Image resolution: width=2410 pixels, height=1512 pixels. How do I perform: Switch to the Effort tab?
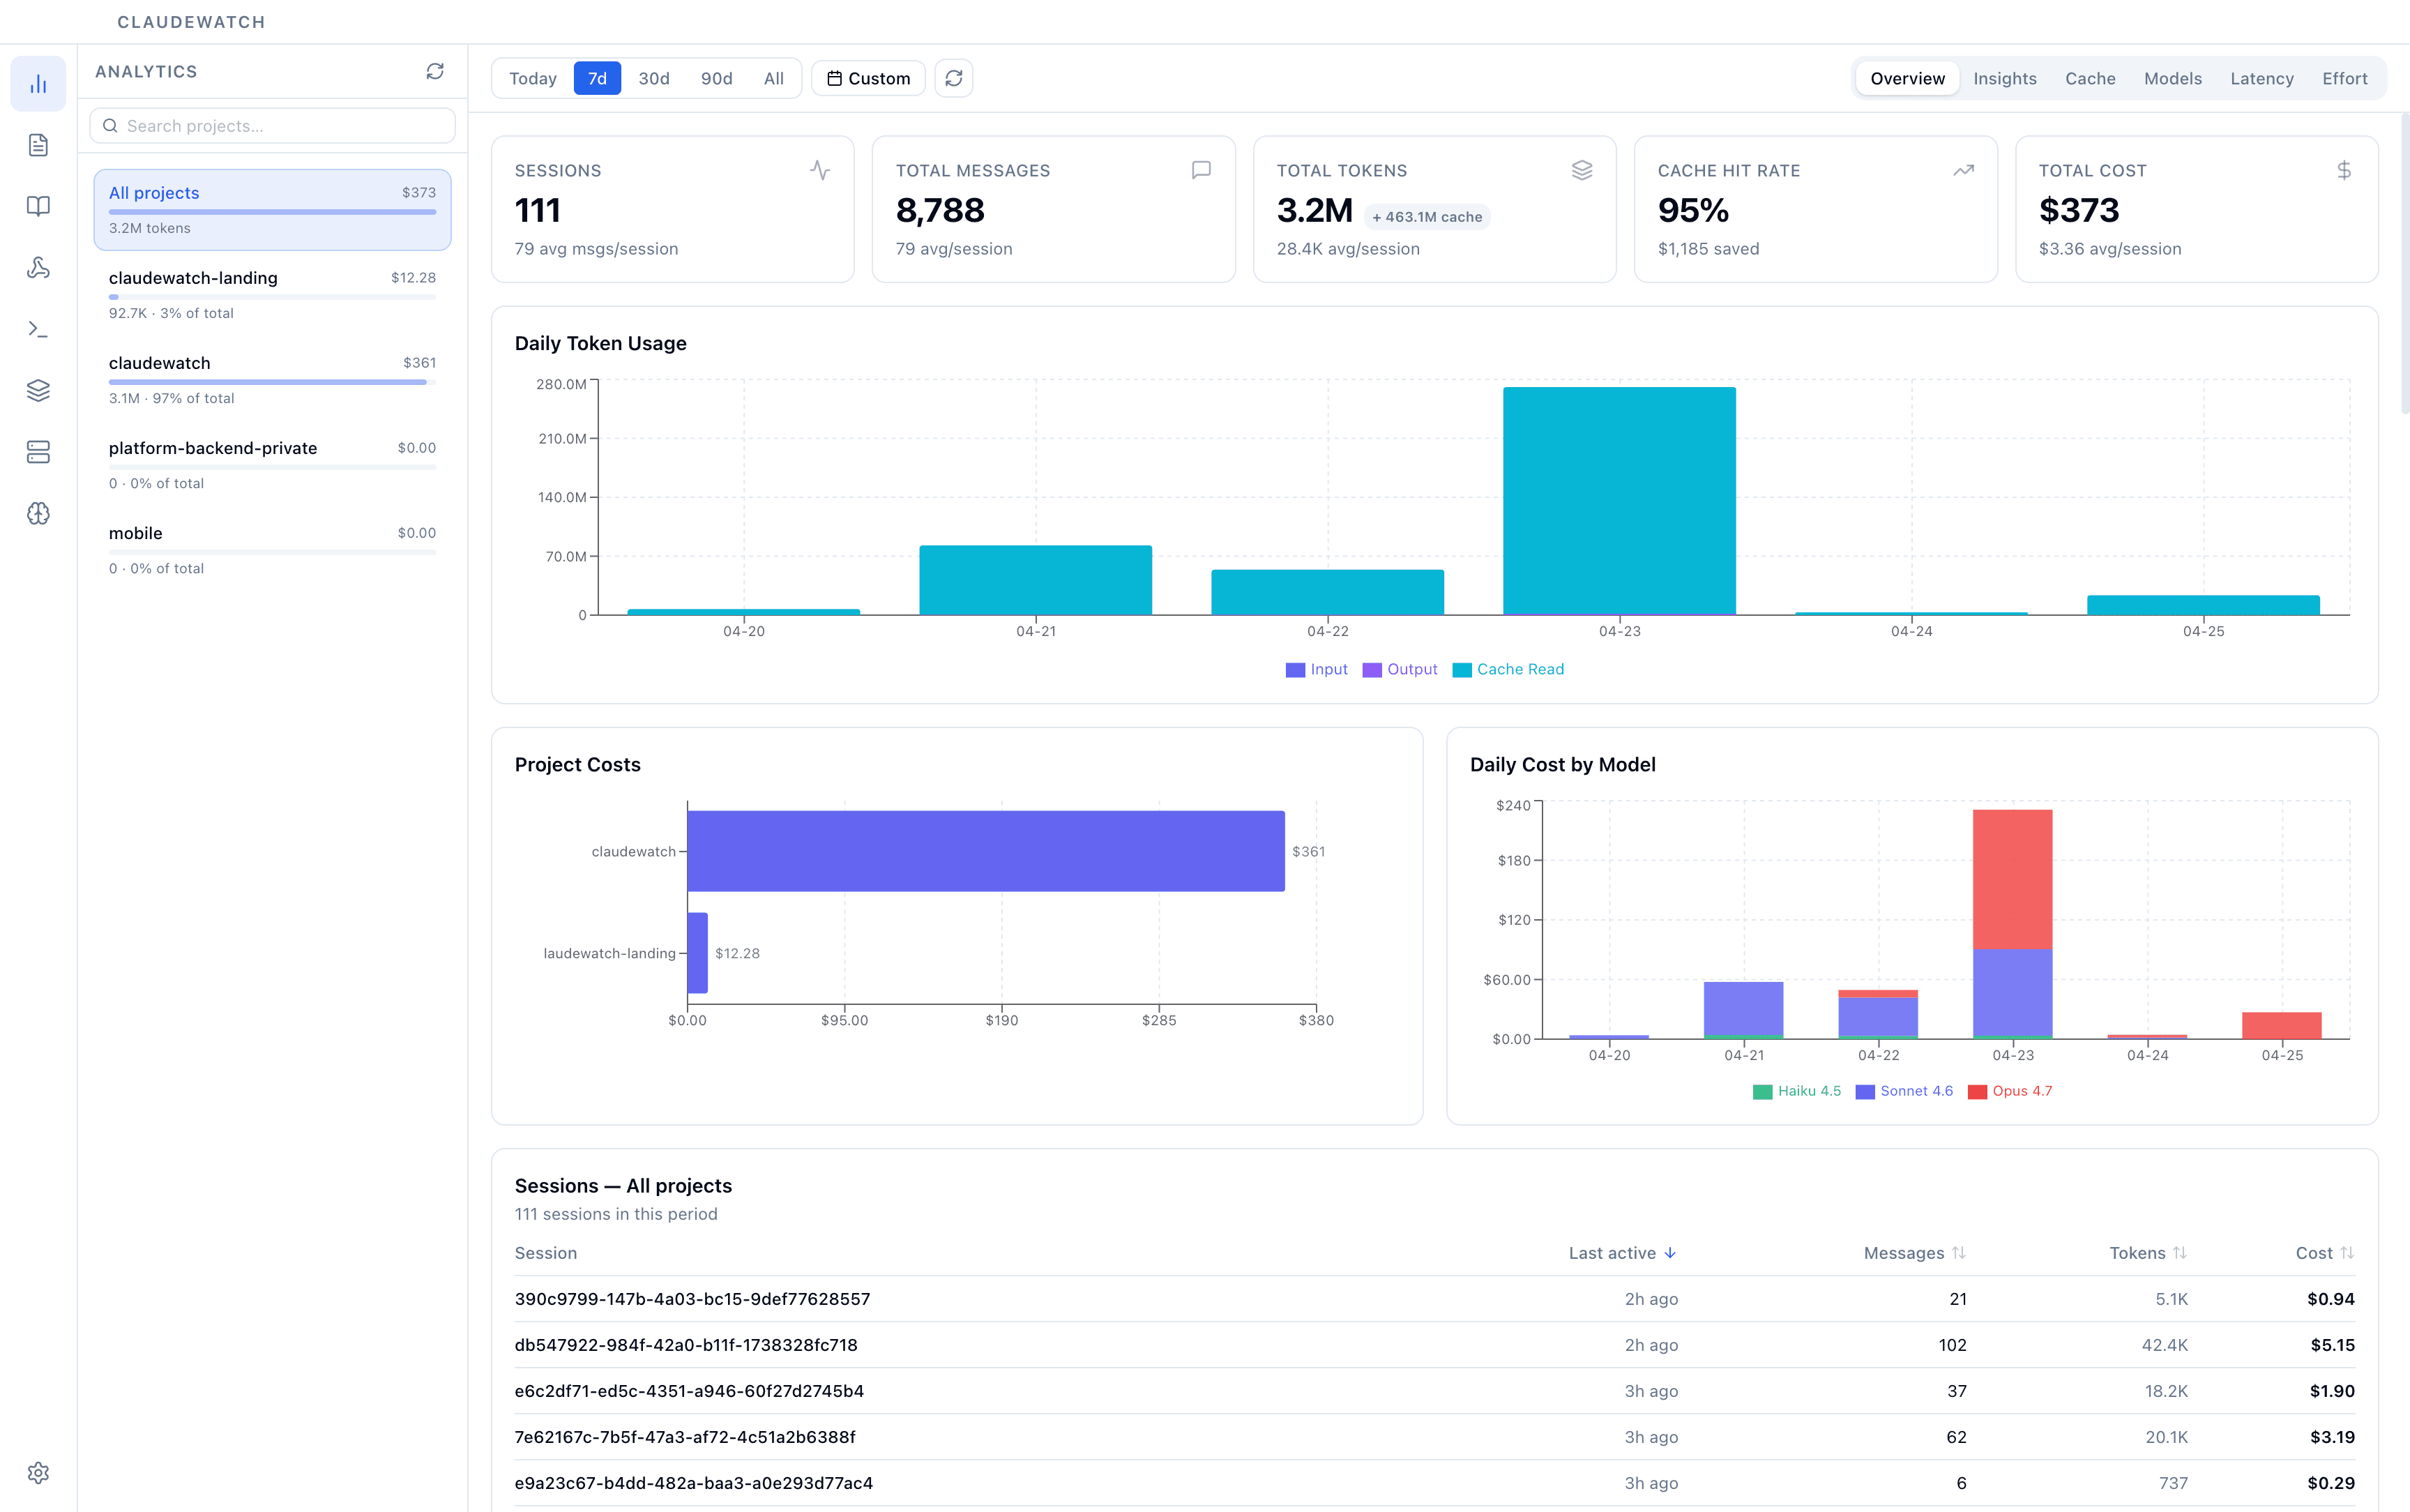2344,78
